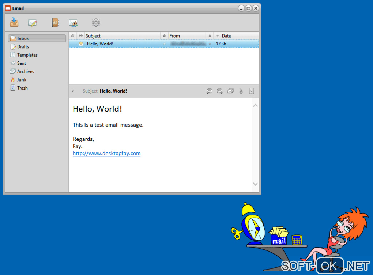This screenshot has width=373, height=275.
Task: Click the message body scroll down arrow
Action: click(x=256, y=184)
